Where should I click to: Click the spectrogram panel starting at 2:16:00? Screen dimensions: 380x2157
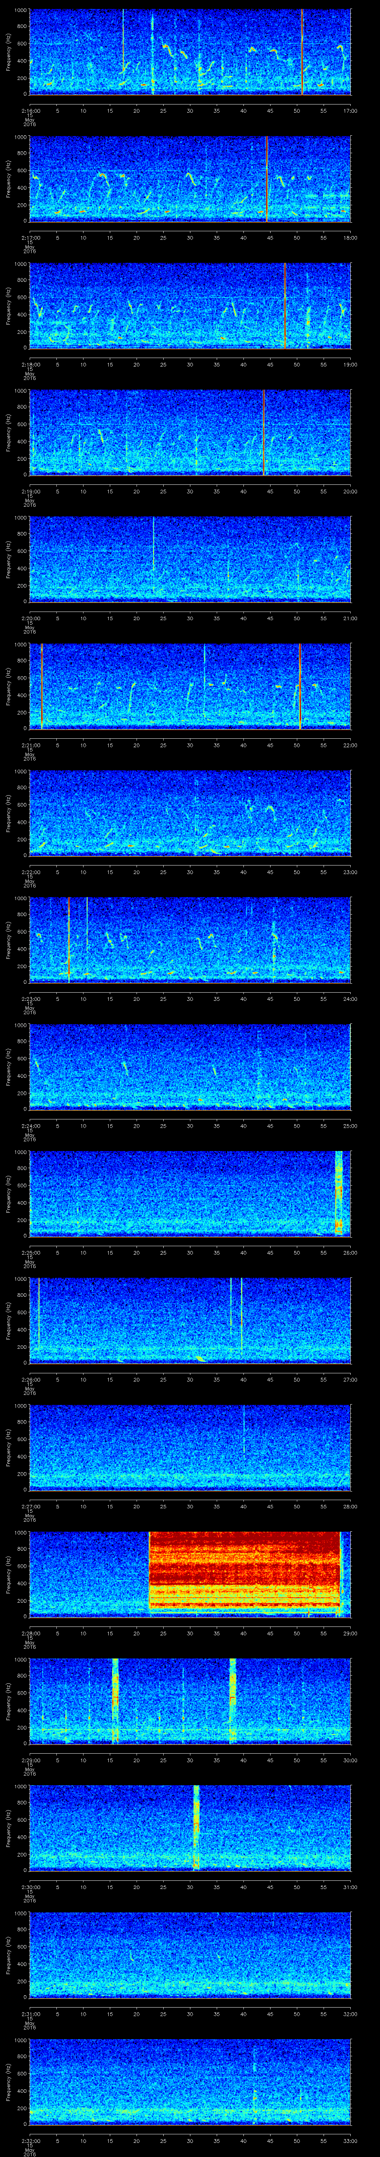click(190, 52)
